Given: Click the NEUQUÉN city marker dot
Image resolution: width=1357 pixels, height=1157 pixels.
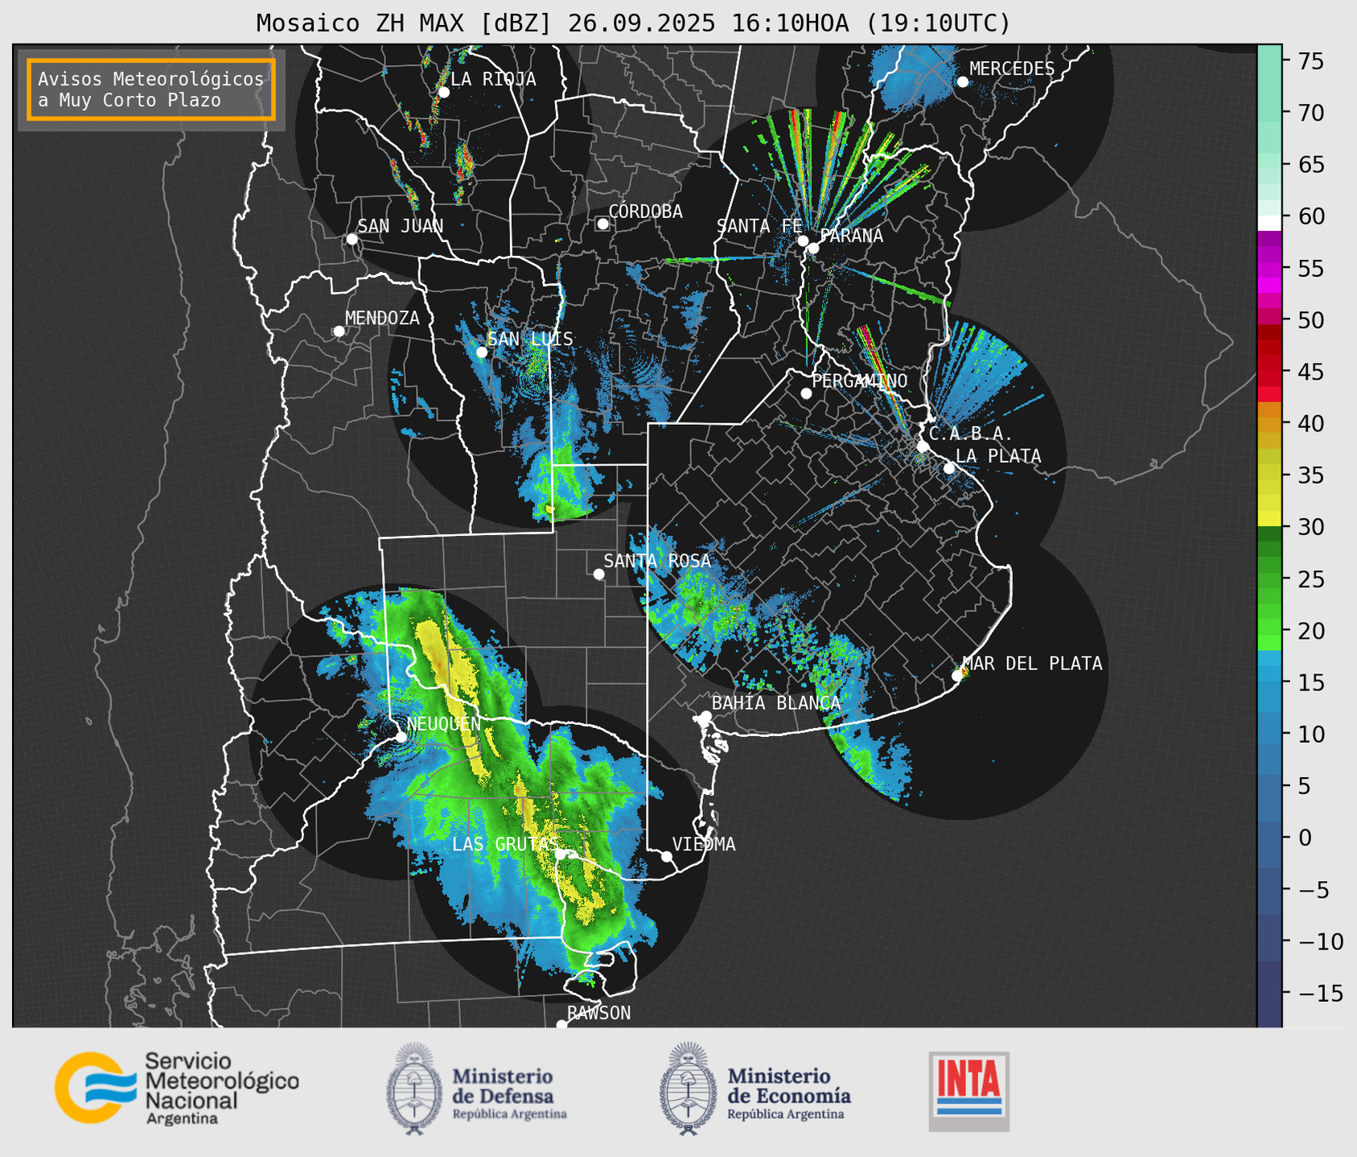Looking at the screenshot, I should tap(401, 736).
